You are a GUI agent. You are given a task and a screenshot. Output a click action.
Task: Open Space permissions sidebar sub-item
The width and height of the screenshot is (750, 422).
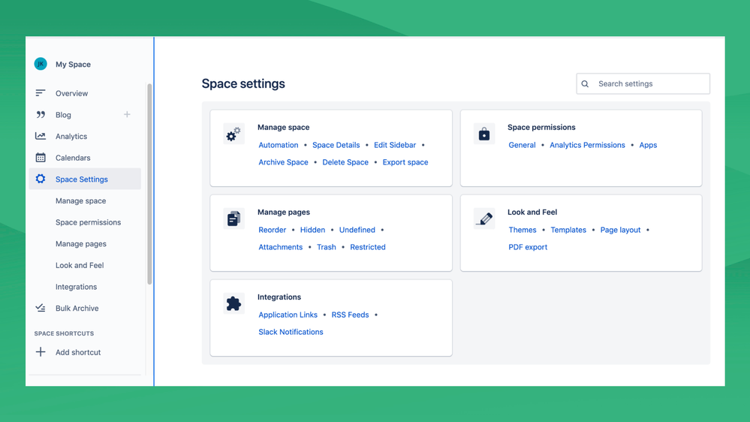pyautogui.click(x=88, y=222)
